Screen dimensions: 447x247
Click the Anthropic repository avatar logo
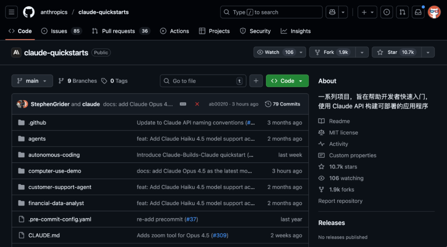click(x=16, y=53)
